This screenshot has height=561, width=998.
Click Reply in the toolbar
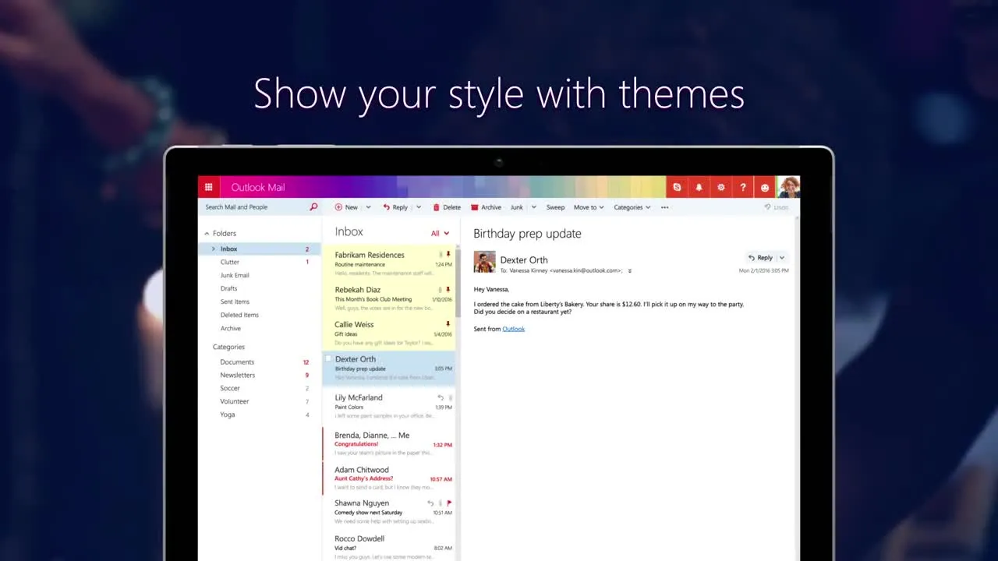click(395, 207)
